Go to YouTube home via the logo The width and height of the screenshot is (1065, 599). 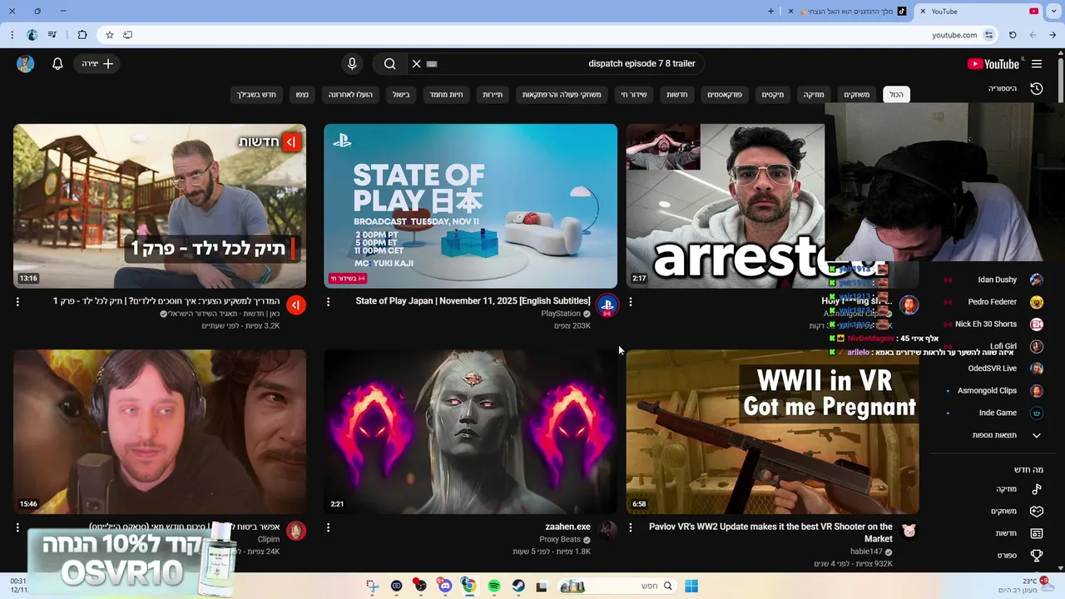coord(993,64)
